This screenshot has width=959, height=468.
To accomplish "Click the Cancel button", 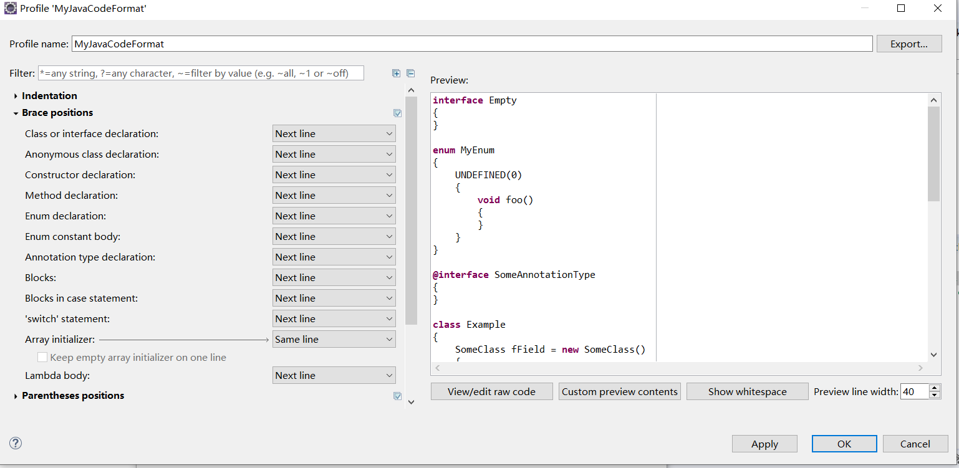I will coord(915,444).
